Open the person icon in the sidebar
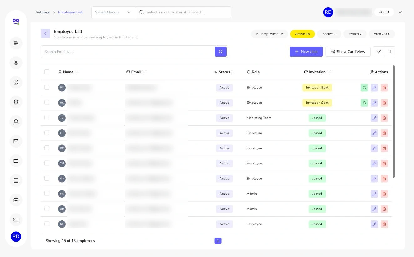This screenshot has width=414, height=257. click(x=16, y=121)
